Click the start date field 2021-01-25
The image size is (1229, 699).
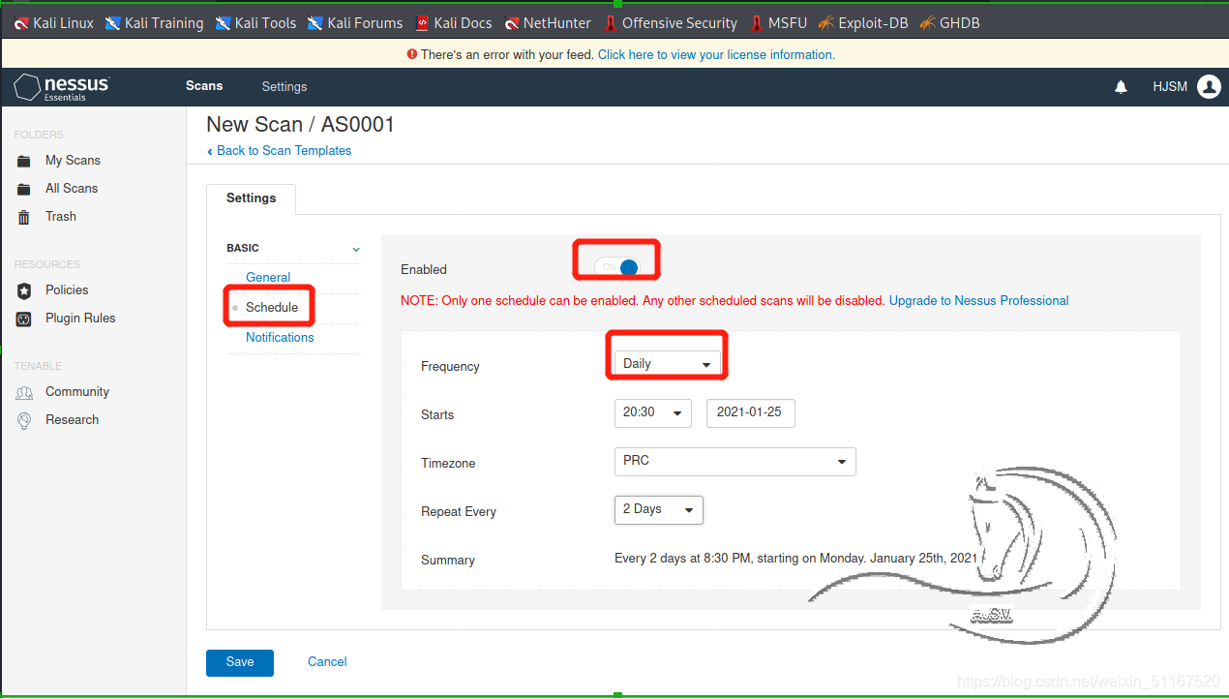coord(751,412)
